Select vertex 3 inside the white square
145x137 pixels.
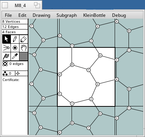click(x=97, y=84)
